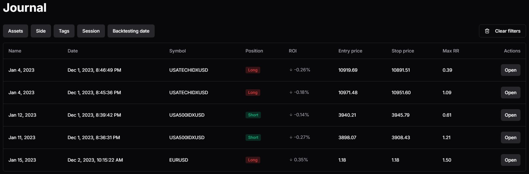
Task: Click the Symbol column header
Action: tap(178, 51)
